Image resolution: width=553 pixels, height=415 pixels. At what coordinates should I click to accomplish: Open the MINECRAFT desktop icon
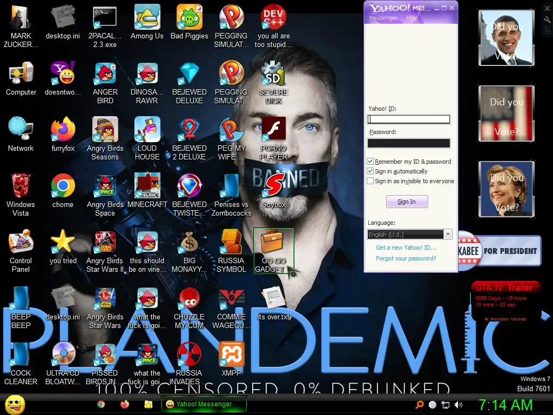[147, 191]
